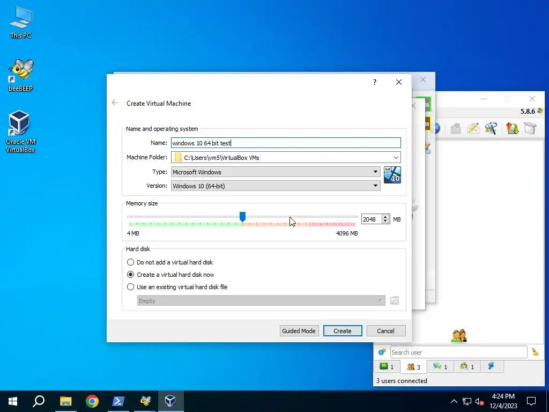Open the This PC desktop icon
The width and height of the screenshot is (549, 412).
21,23
